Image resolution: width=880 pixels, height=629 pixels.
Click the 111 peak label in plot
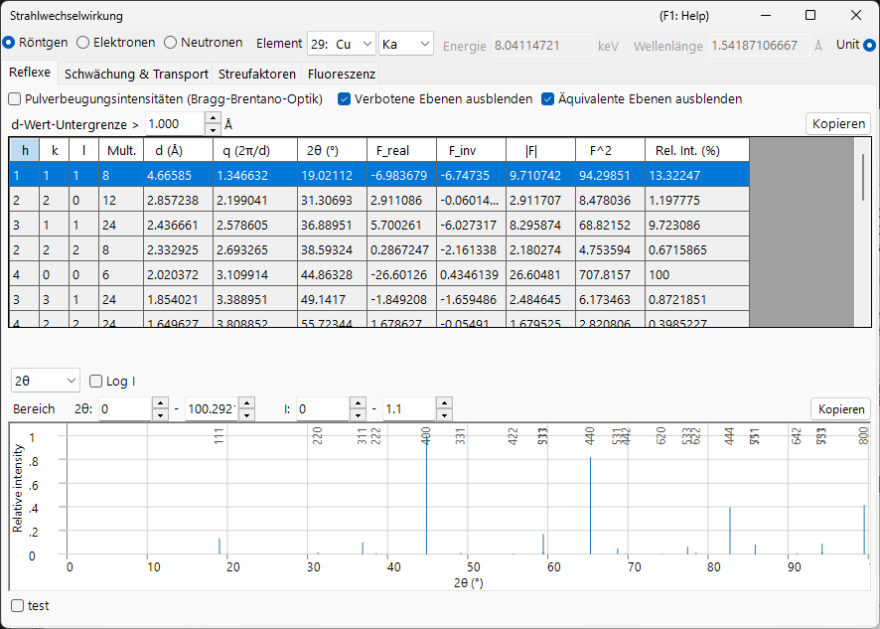(x=220, y=436)
